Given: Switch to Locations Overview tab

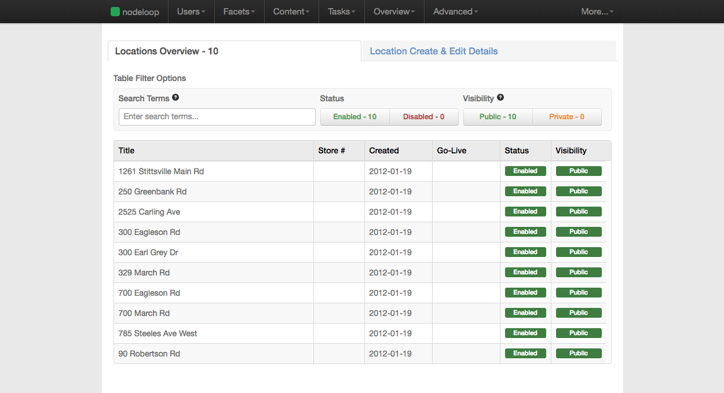Looking at the screenshot, I should 235,51.
